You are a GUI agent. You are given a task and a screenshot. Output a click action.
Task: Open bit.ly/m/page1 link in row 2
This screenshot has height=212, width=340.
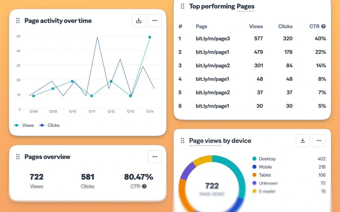212,52
